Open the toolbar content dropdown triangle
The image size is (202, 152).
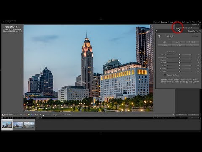coord(174,115)
